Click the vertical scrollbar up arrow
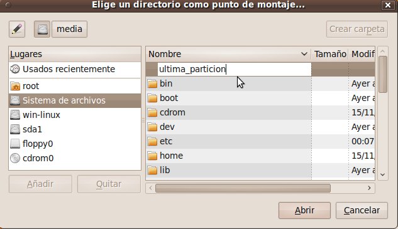Image resolution: width=398 pixels, height=229 pixels. pyautogui.click(x=383, y=51)
